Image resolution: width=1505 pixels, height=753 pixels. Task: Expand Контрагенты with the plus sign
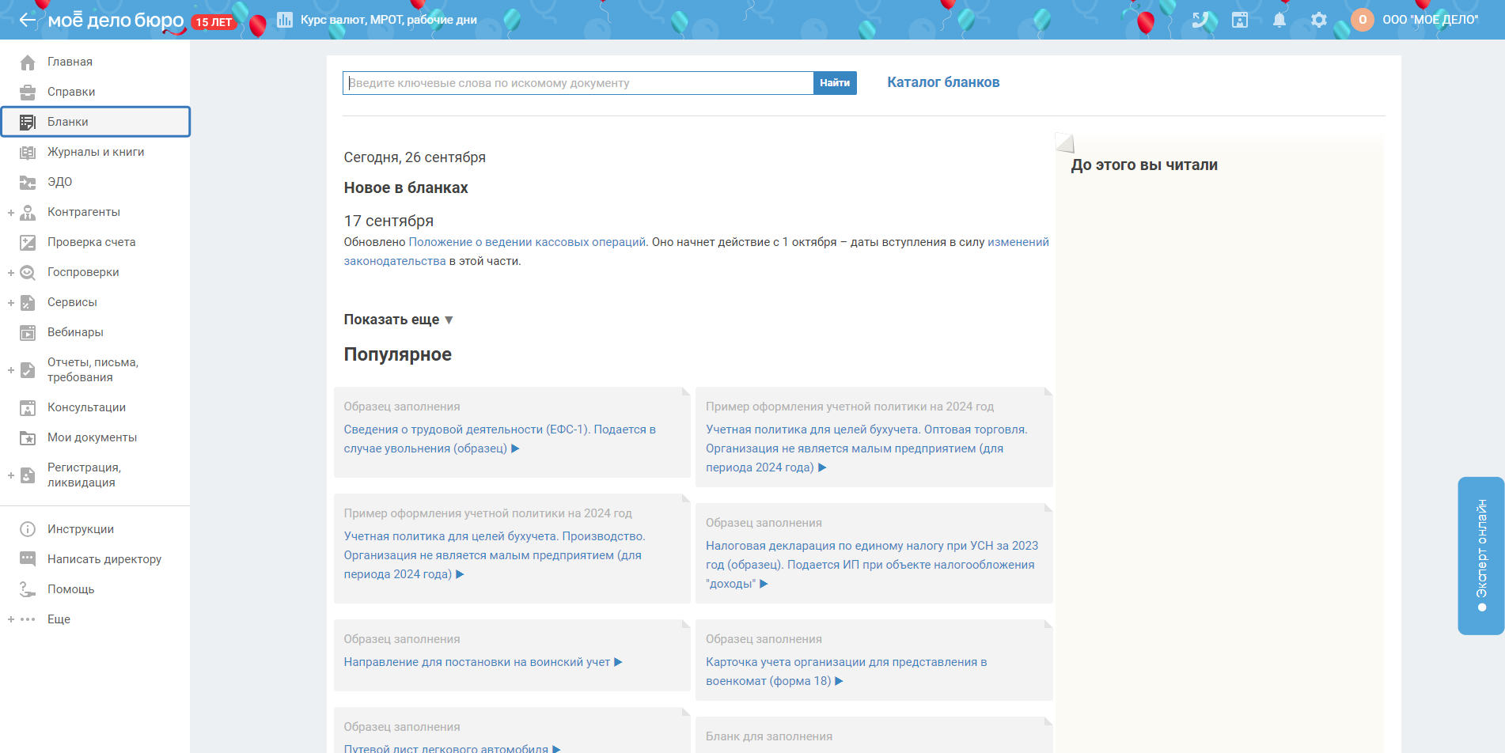[11, 212]
